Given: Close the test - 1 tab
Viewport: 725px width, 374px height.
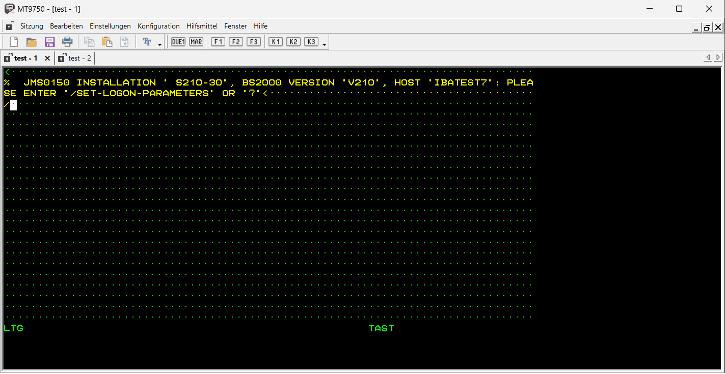Looking at the screenshot, I should click(47, 58).
